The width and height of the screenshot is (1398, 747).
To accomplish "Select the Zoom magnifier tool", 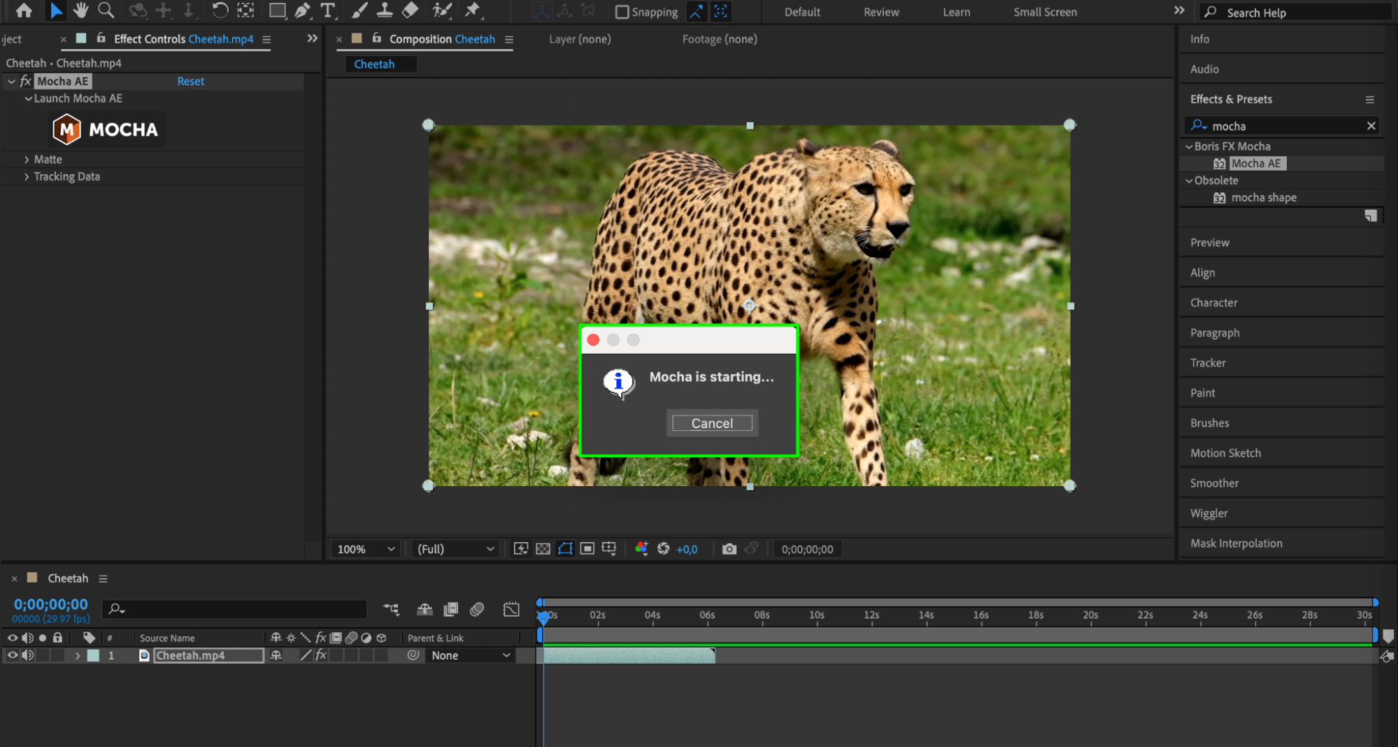I will click(x=106, y=10).
